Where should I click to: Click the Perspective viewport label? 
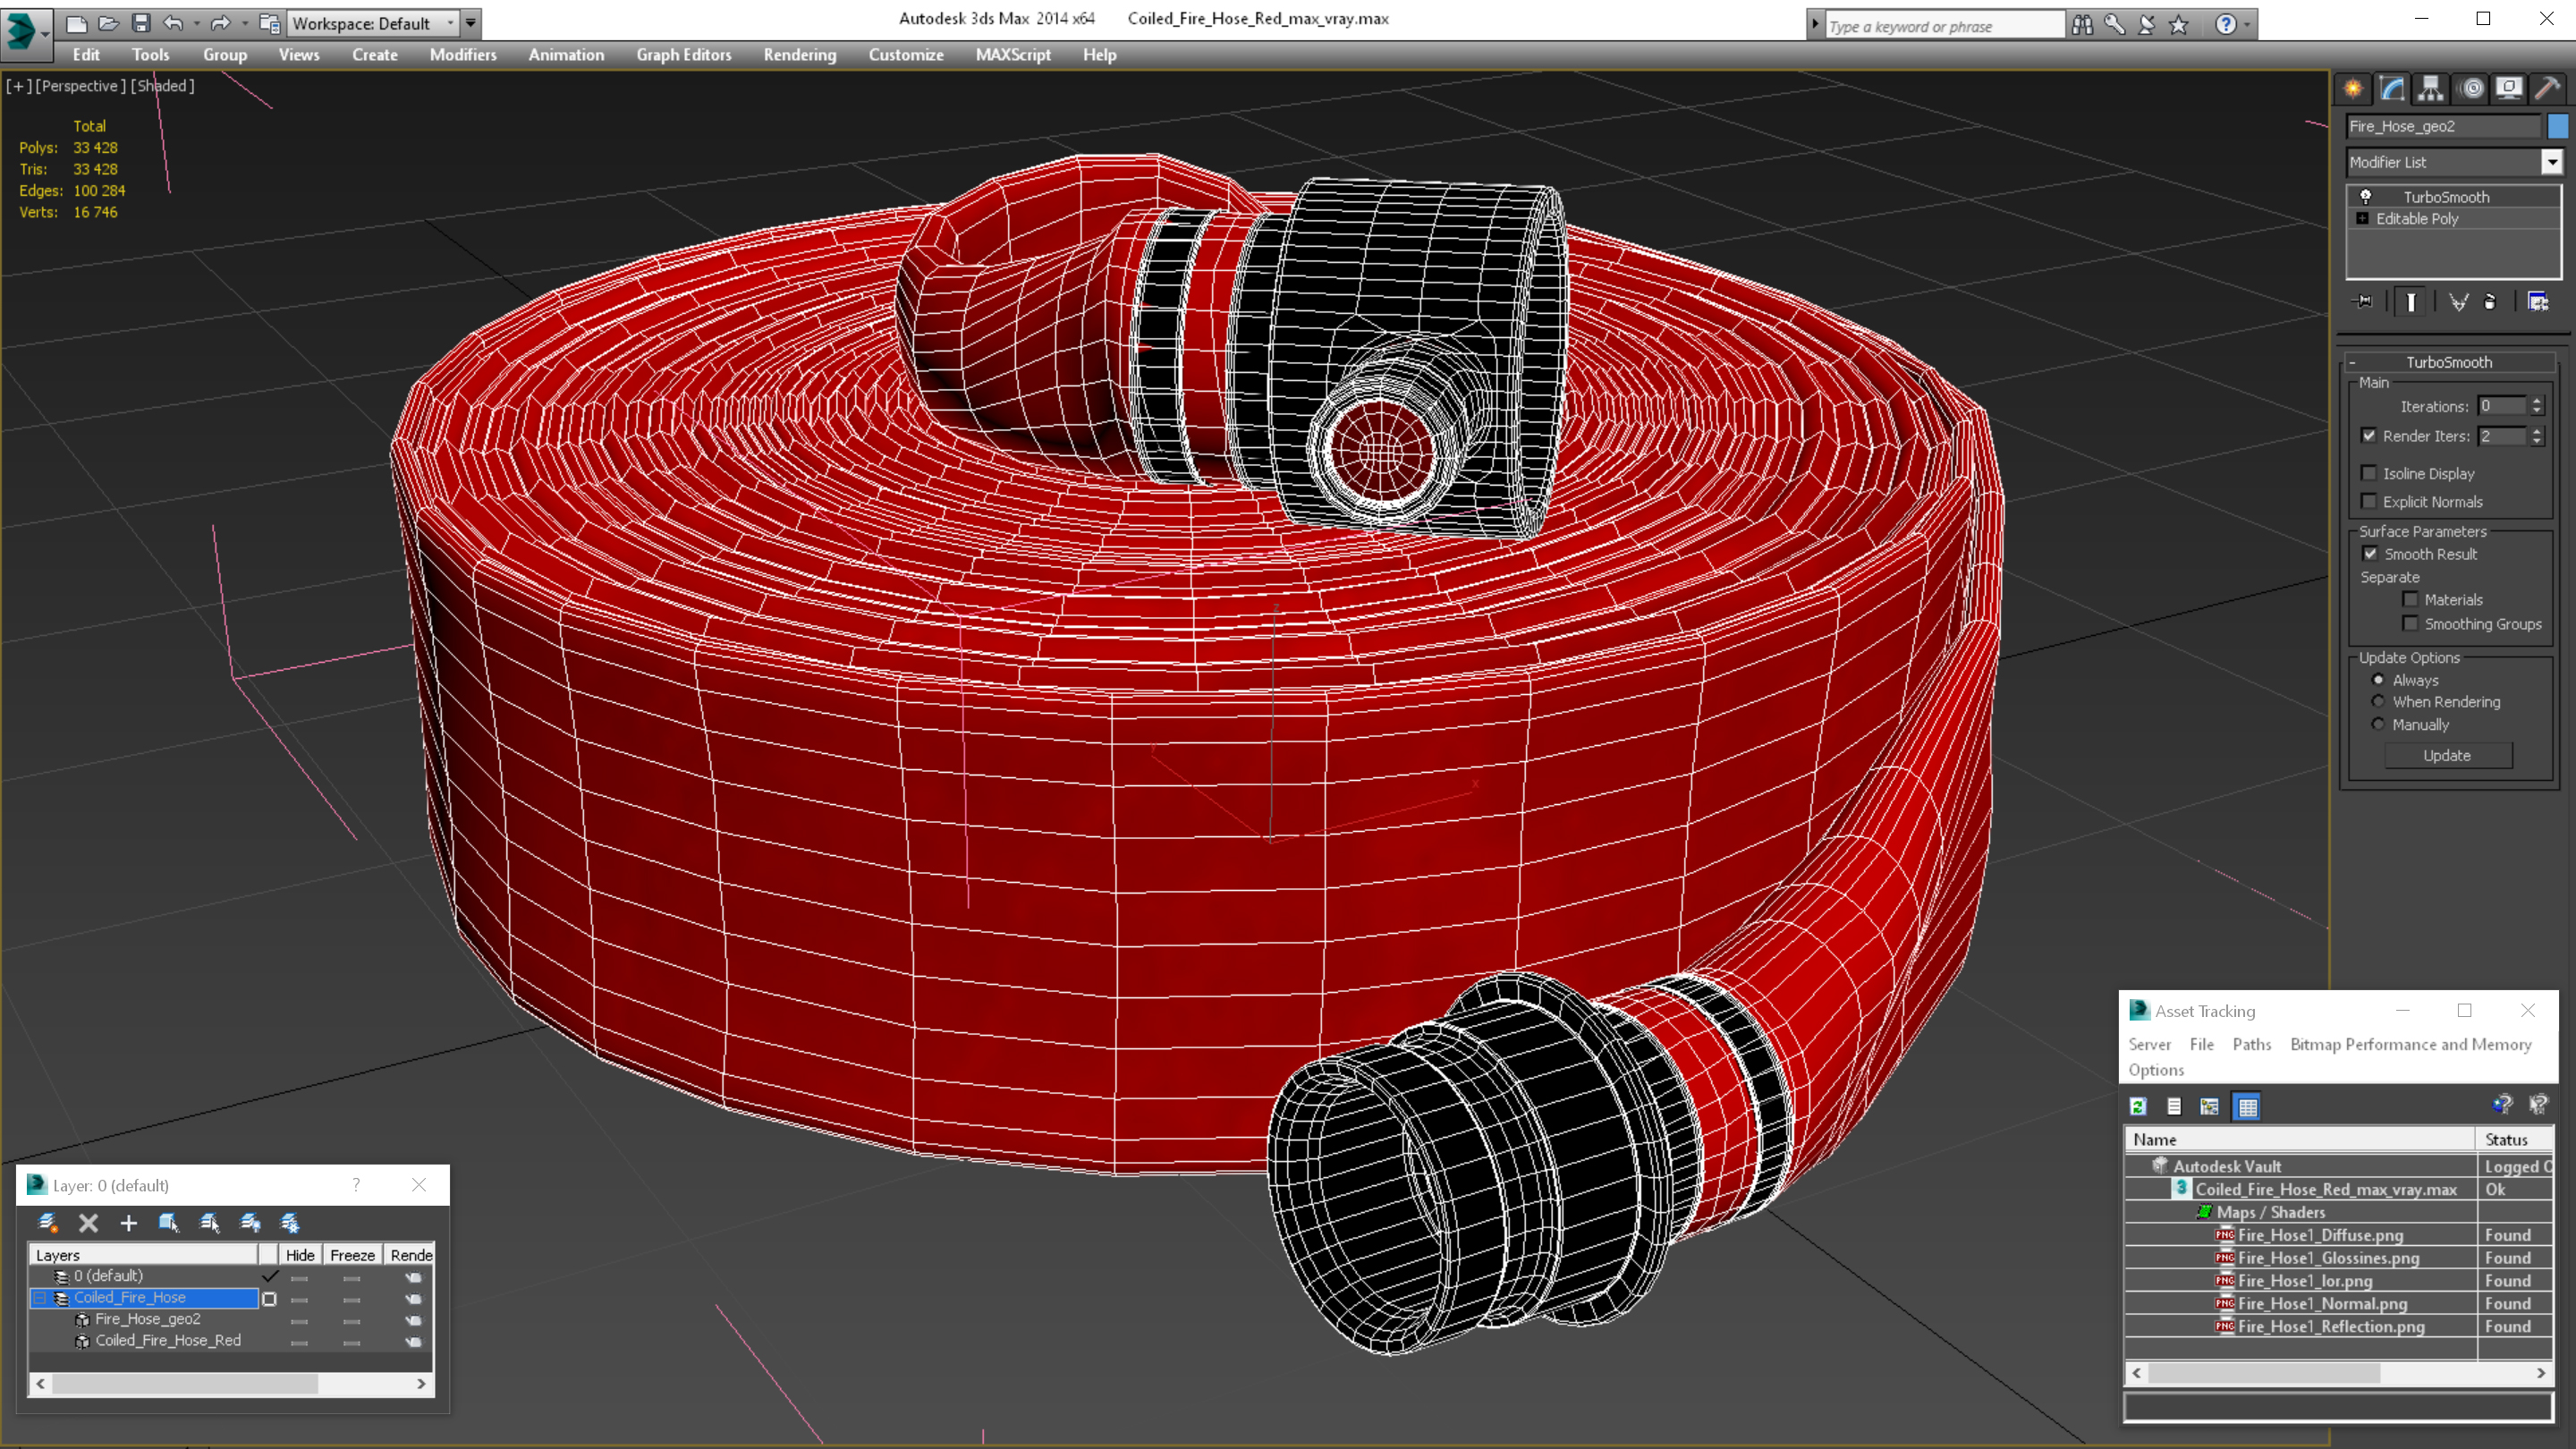(82, 86)
